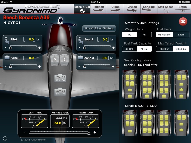Switch to the Stall Speed tab
The width and height of the screenshot is (191, 143).
tap(166, 9)
